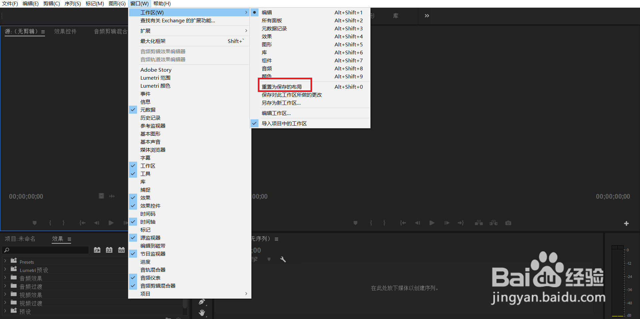Click the accelerated effects filter icon
The height and width of the screenshot is (319, 640).
pyautogui.click(x=97, y=250)
